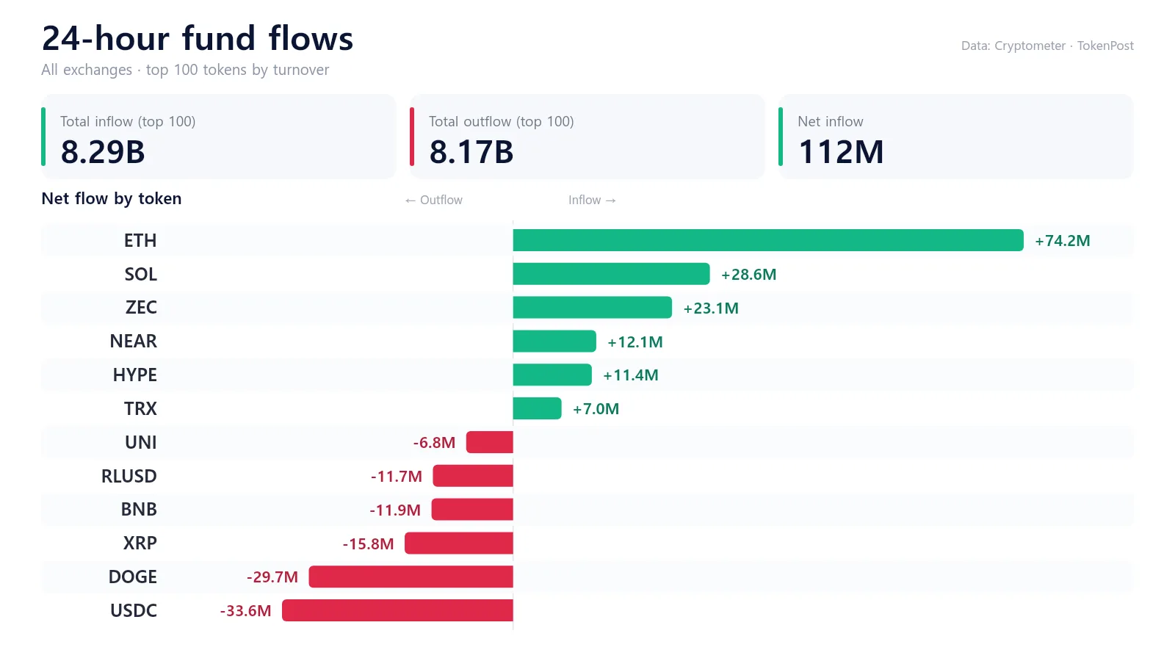
Task: Select the Total outflow (top 100) card
Action: tap(587, 137)
